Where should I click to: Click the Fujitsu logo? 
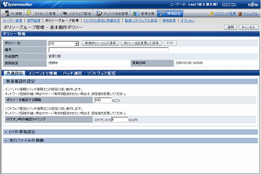coord(253,4)
